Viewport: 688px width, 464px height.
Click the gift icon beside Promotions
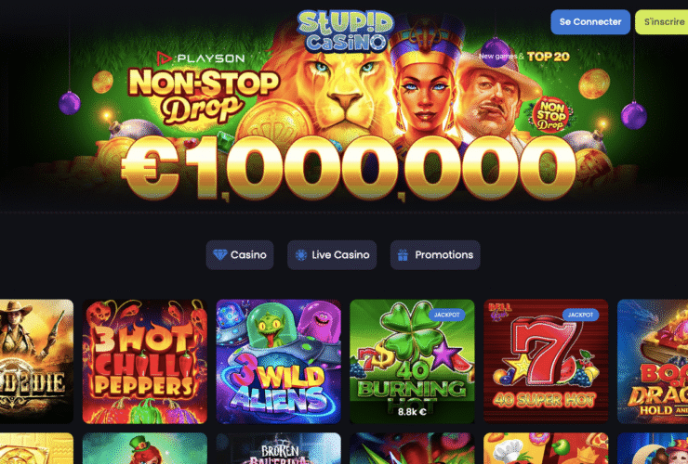coord(403,254)
